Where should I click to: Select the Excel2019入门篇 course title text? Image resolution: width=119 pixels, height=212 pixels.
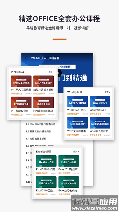click(x=45, y=169)
